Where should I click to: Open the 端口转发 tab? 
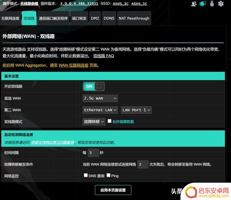click(x=79, y=18)
